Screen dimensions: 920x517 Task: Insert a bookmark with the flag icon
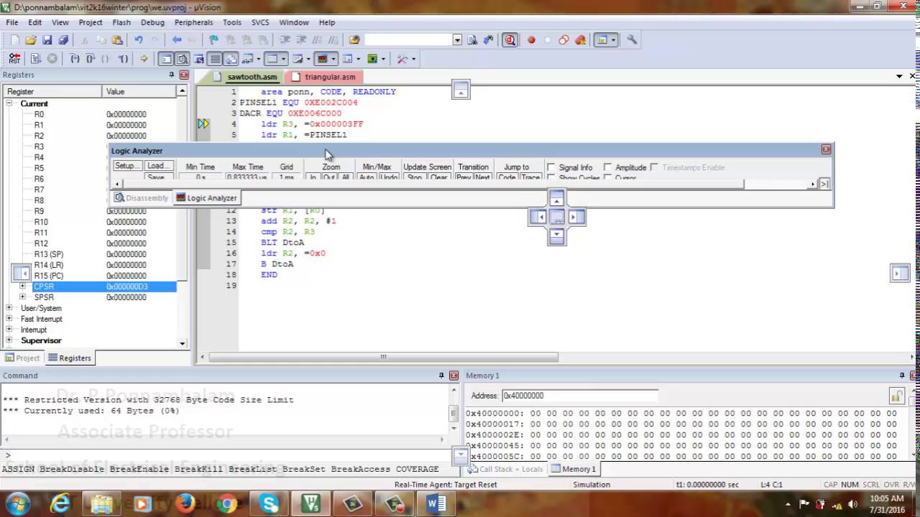[x=213, y=40]
